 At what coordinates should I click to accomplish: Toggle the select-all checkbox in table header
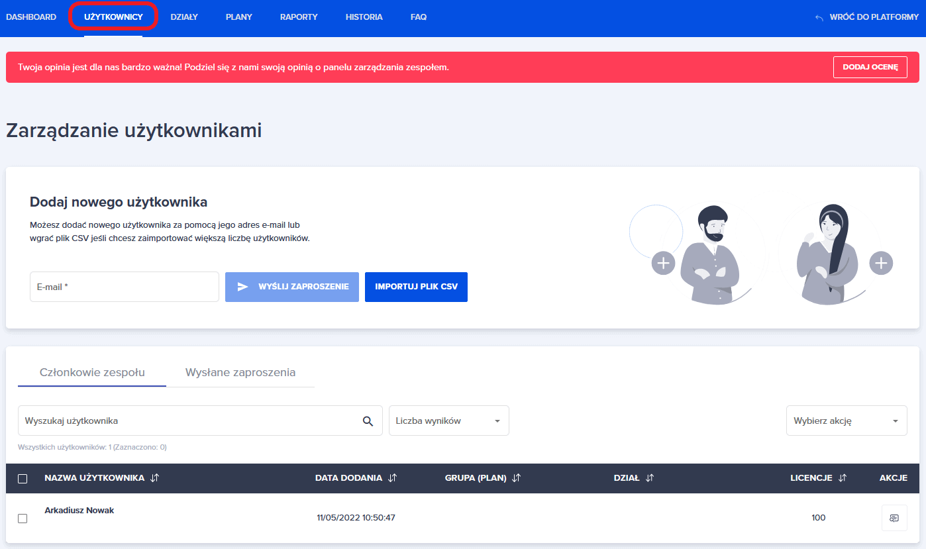click(23, 479)
